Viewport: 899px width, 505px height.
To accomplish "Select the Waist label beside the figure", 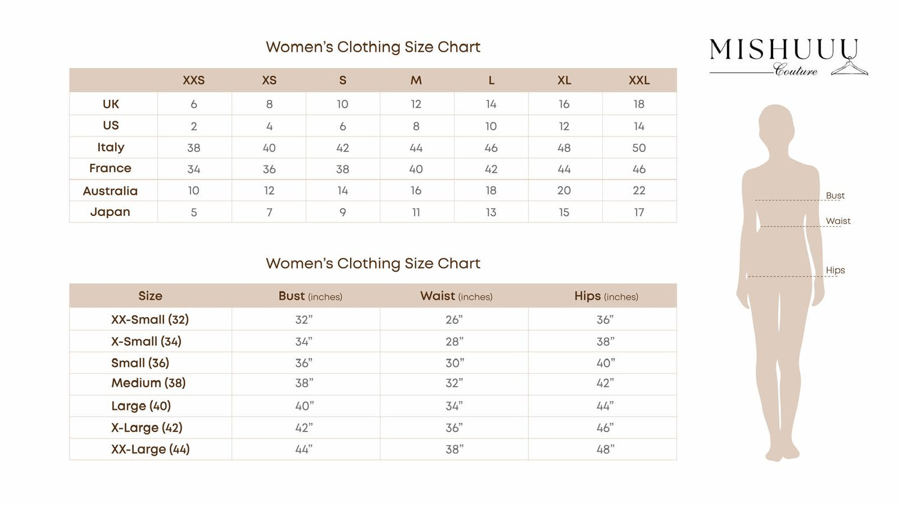I will coord(838,221).
